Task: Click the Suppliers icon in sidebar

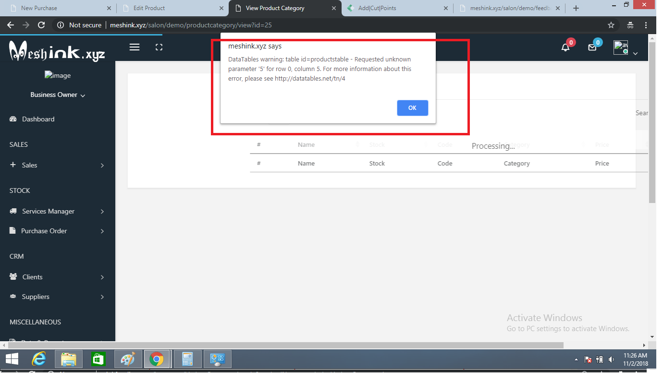Action: 13,297
